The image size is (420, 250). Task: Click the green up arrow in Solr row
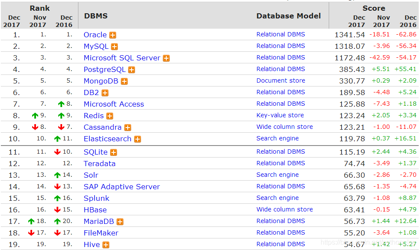[x=57, y=175]
